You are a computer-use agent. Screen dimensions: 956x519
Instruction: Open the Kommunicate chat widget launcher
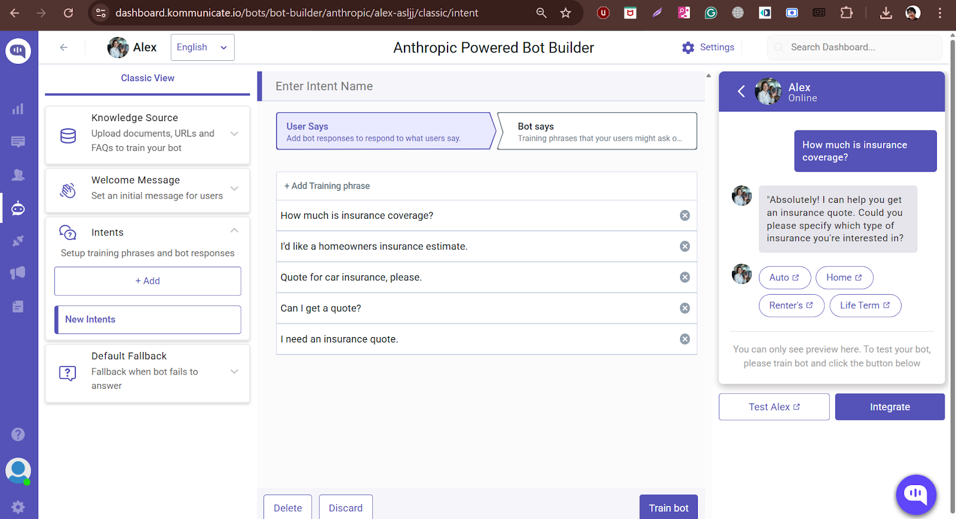pyautogui.click(x=915, y=494)
